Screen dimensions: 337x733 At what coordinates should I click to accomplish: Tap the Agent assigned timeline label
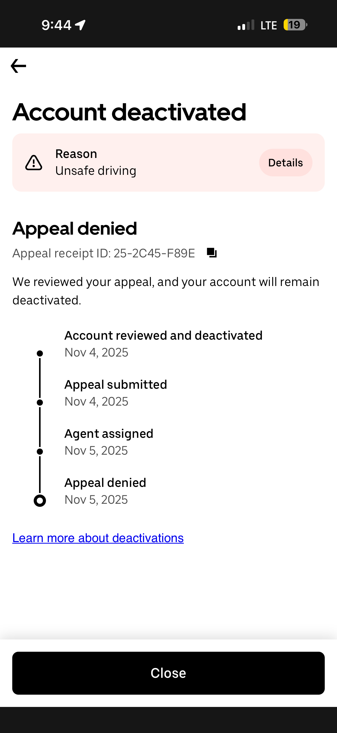(109, 434)
